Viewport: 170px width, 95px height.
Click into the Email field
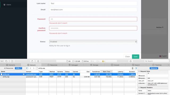pos(93,9)
